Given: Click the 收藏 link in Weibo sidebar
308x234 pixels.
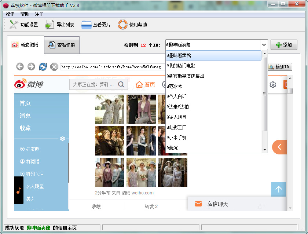Looking at the screenshot, I should tap(25, 128).
